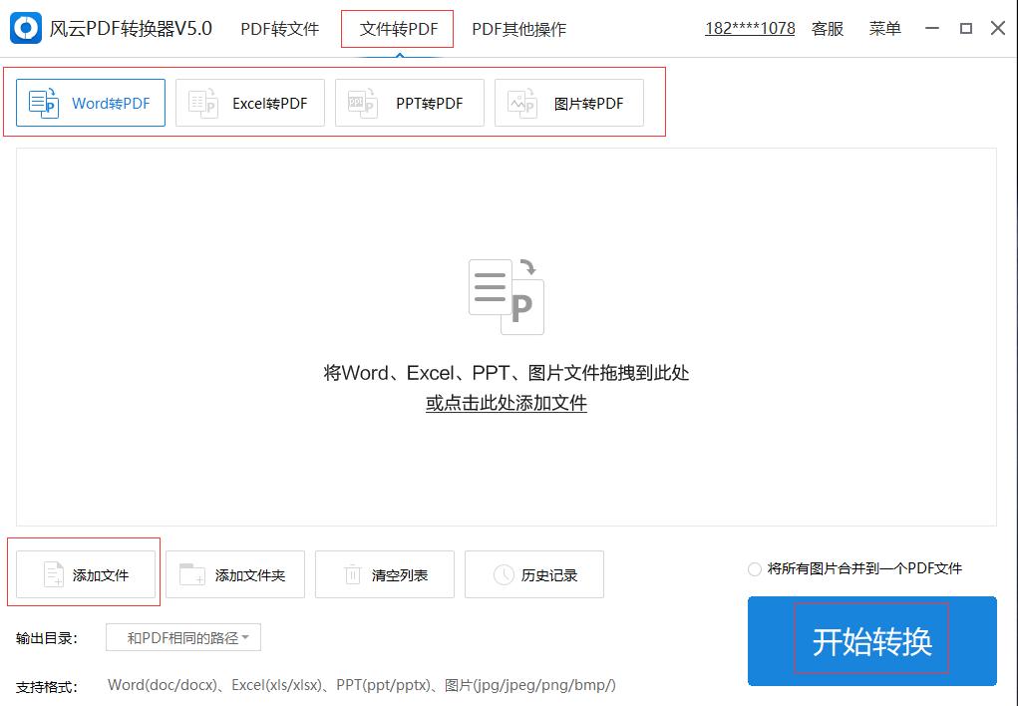Click the 添加文件 icon to add files
This screenshot has height=706, width=1018.
click(x=55, y=573)
